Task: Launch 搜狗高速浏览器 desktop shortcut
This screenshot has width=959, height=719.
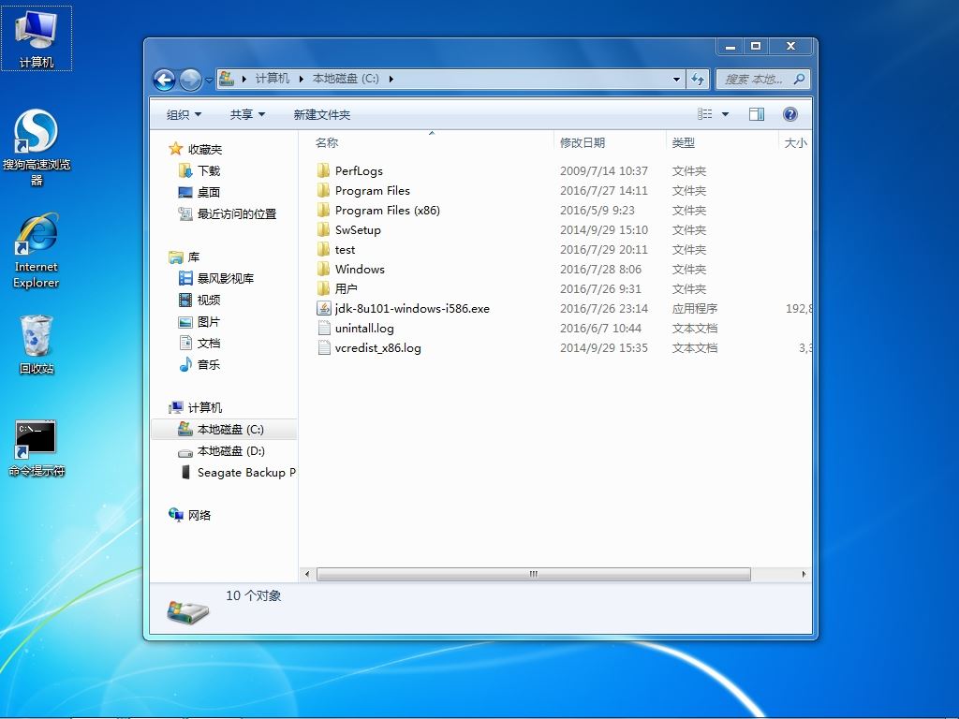Action: click(x=37, y=147)
